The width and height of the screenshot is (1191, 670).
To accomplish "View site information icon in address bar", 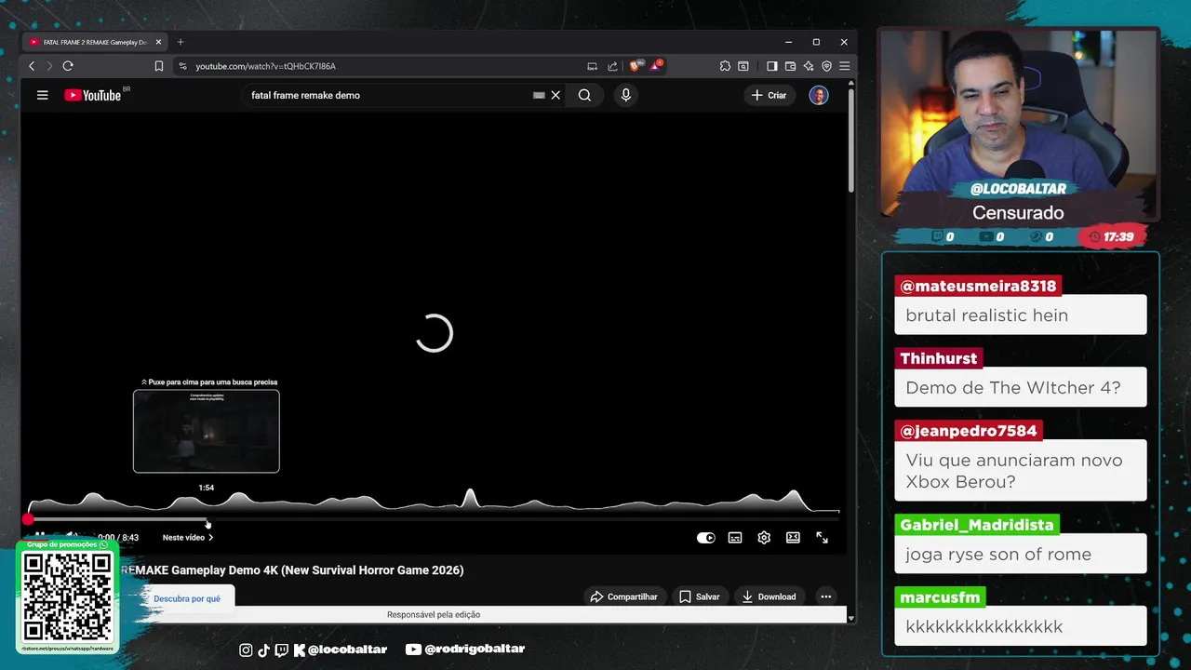I will [182, 66].
